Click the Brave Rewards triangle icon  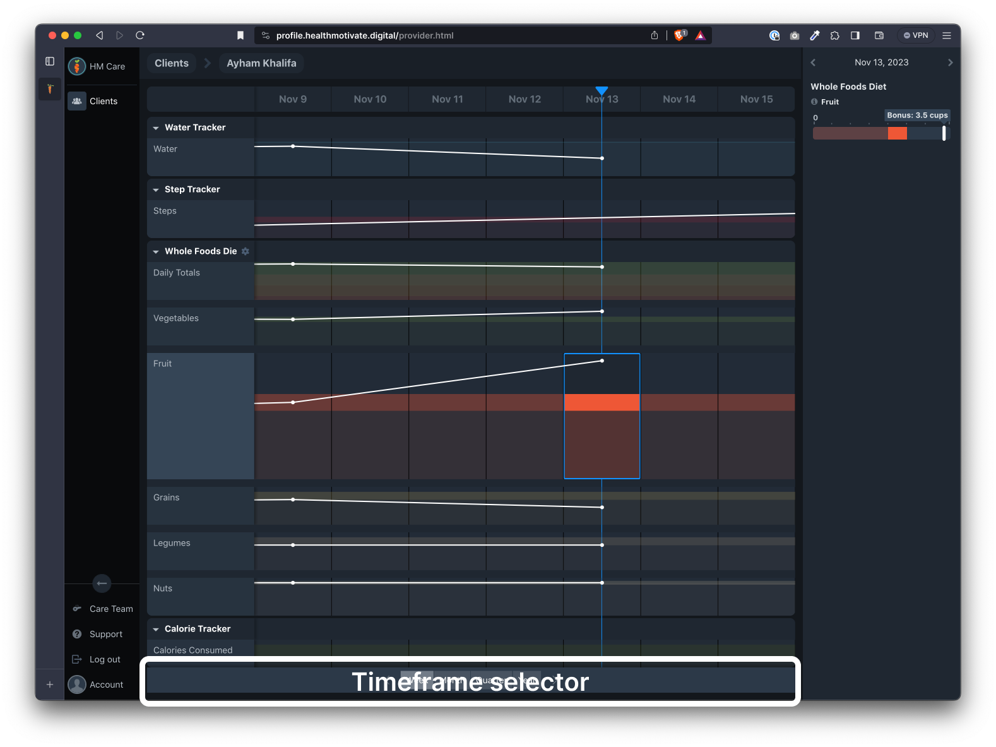701,35
